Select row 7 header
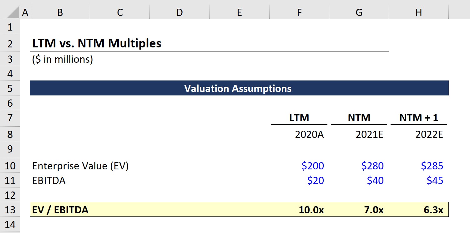This screenshot has height=233, width=470. point(10,118)
